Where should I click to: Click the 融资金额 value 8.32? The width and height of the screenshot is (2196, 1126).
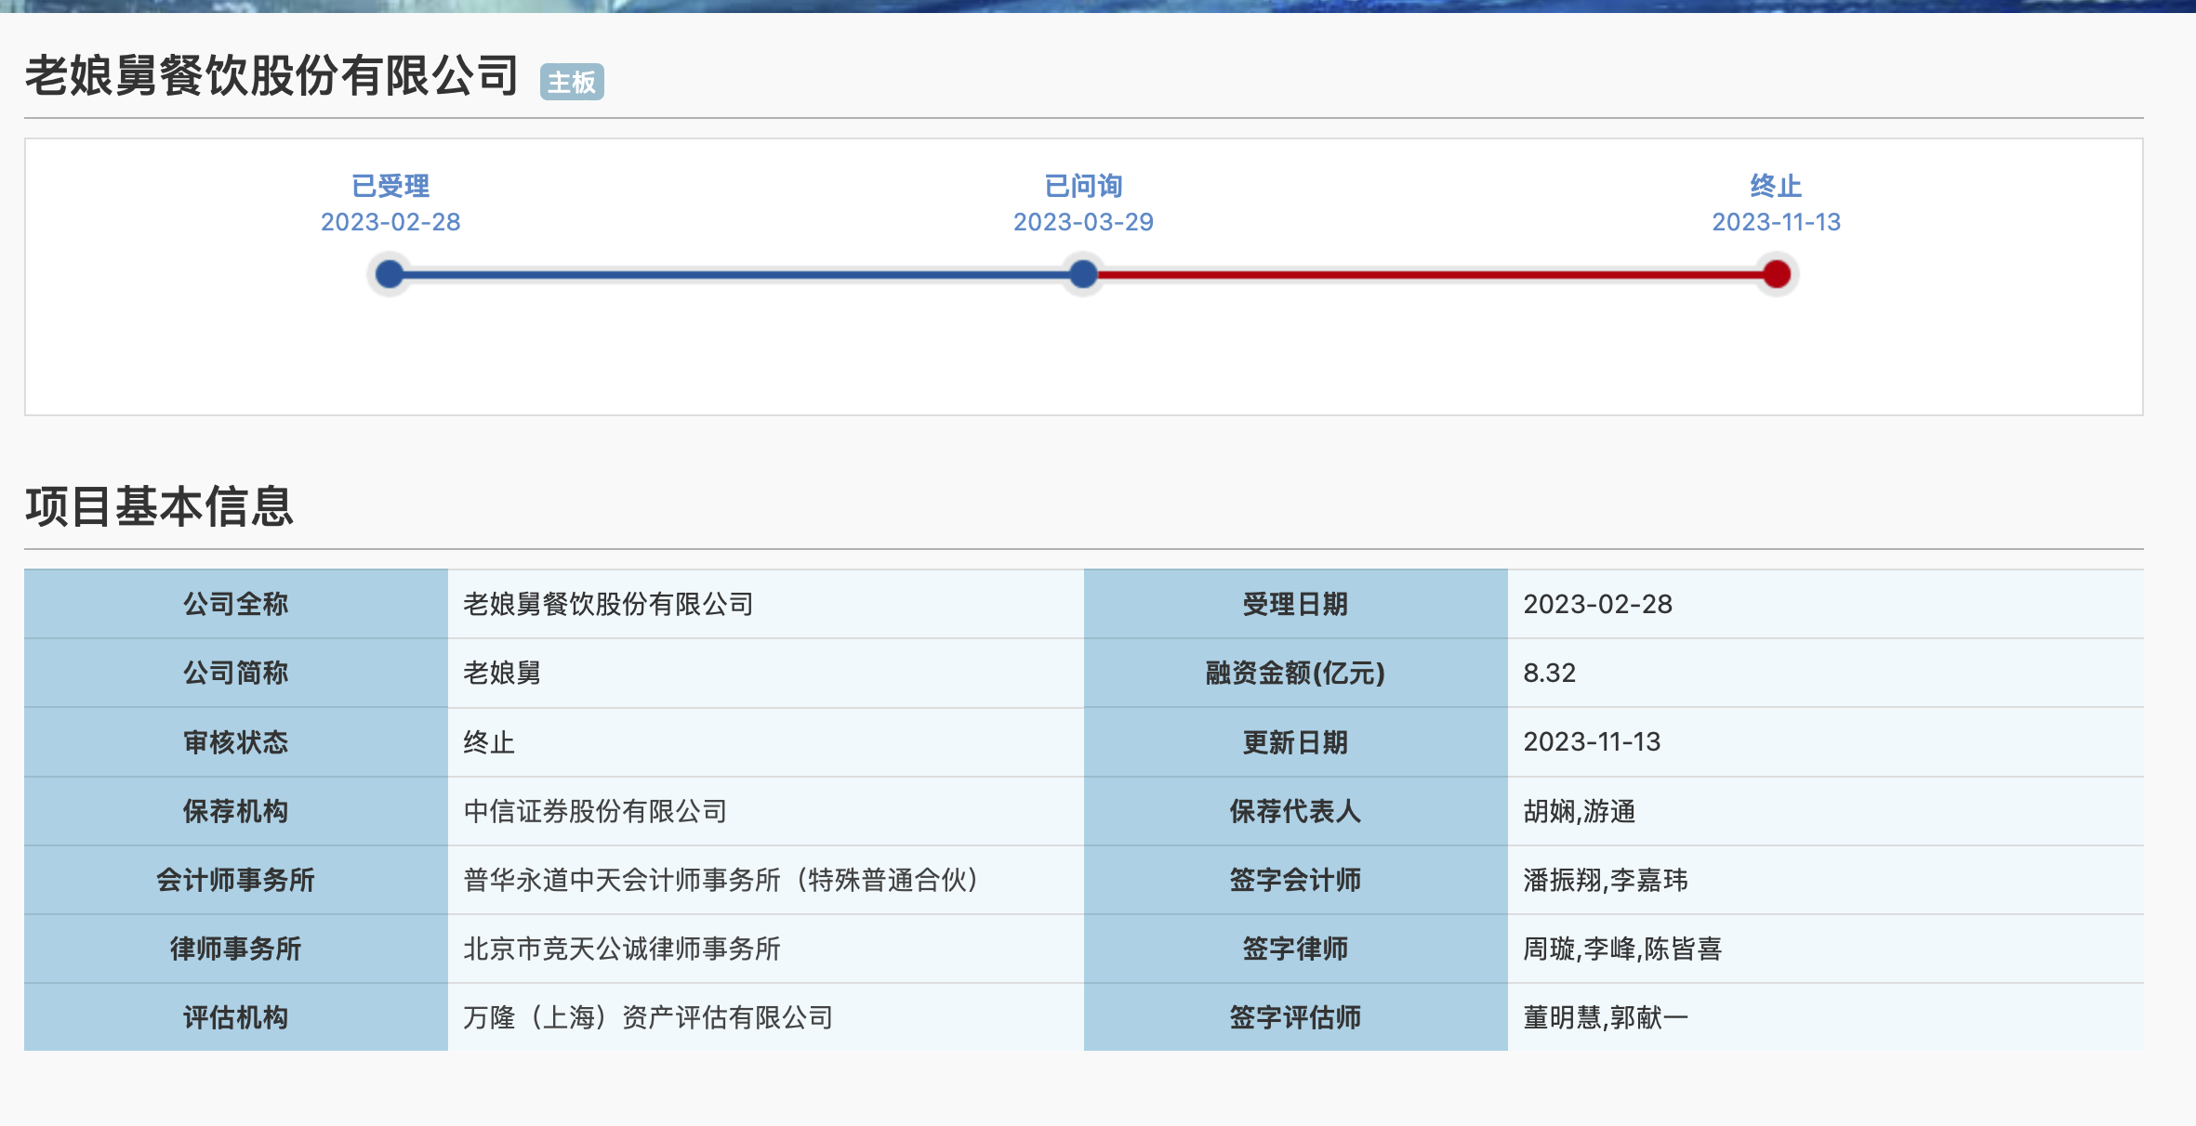point(1549,673)
